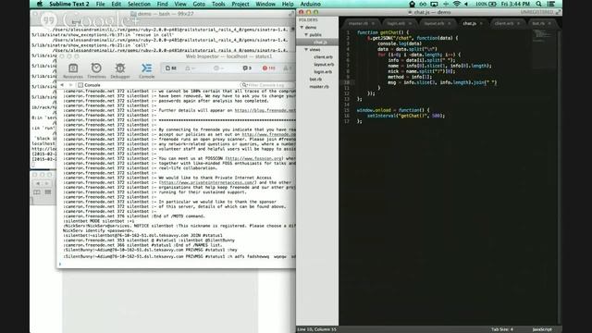Click the Console breadcrumb label
Screen dimensions: 592x333
tap(92, 85)
